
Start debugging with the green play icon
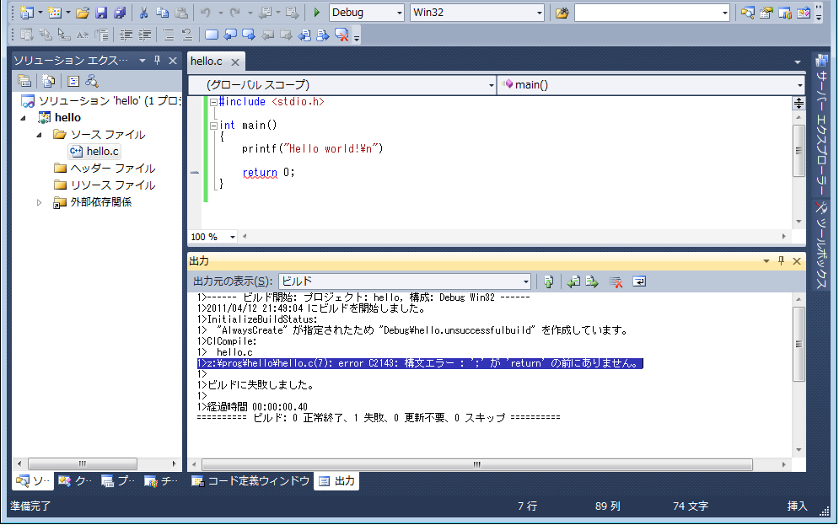click(317, 13)
